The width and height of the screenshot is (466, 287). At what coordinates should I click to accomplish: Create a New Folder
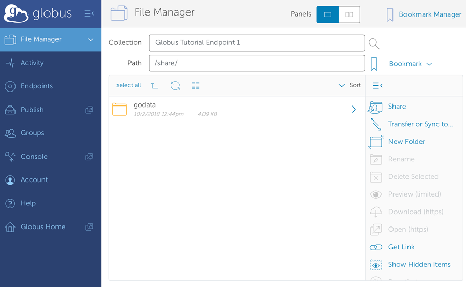pyautogui.click(x=406, y=142)
